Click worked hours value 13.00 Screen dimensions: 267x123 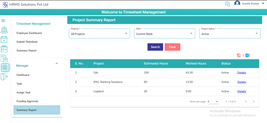[189, 82]
